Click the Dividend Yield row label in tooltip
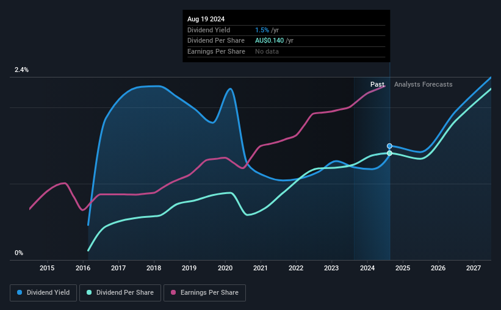The width and height of the screenshot is (501, 310). [x=209, y=30]
